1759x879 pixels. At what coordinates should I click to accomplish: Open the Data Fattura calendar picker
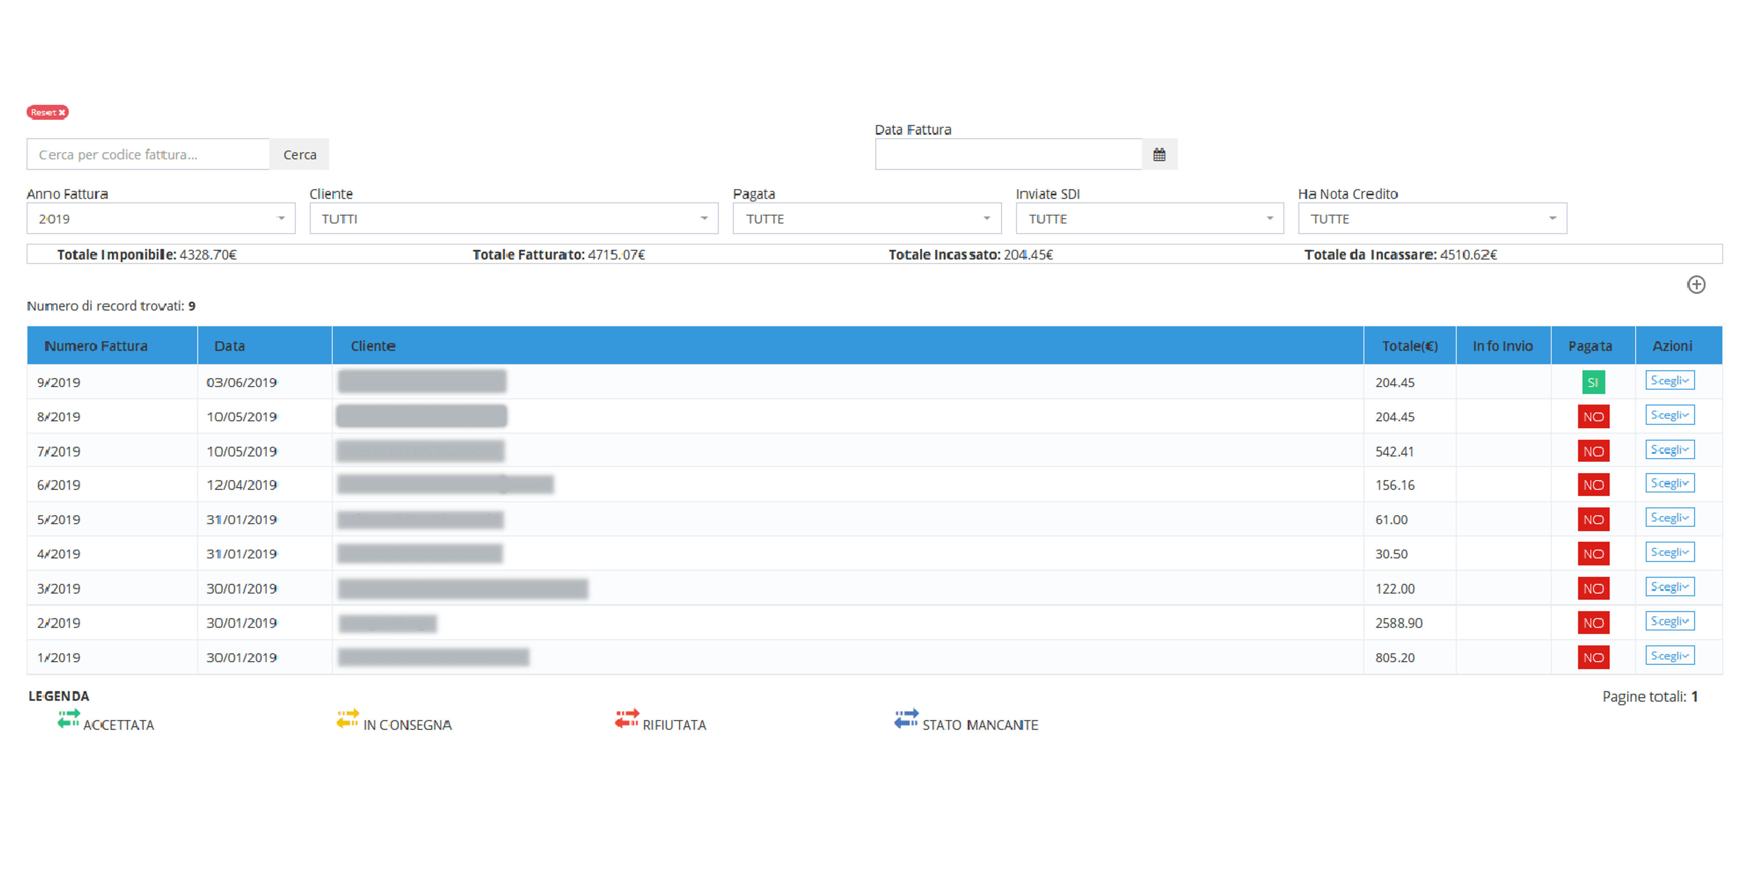click(1159, 154)
